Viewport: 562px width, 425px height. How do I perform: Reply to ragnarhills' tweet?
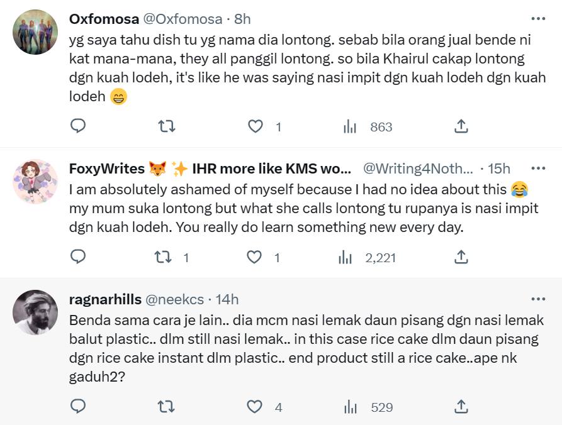(x=77, y=407)
